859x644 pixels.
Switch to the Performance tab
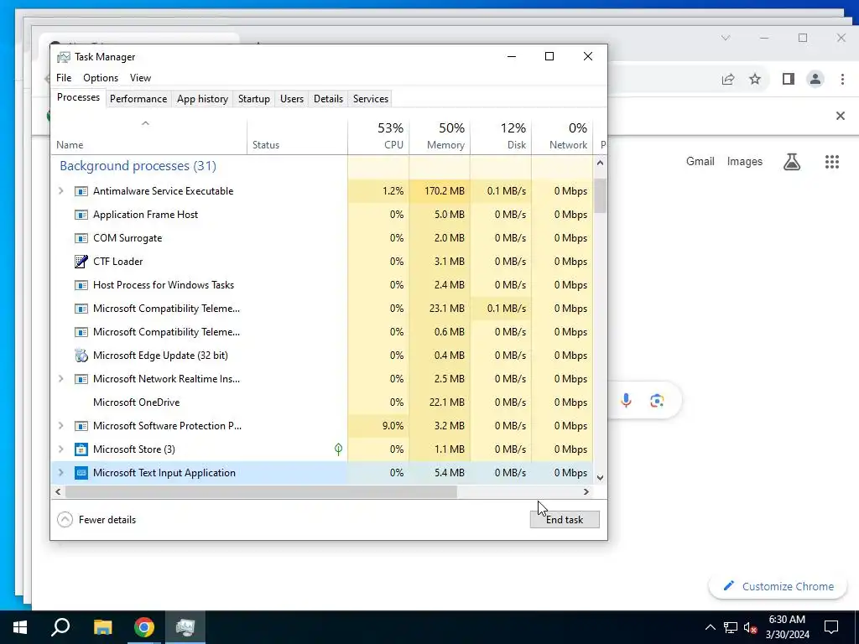point(138,99)
